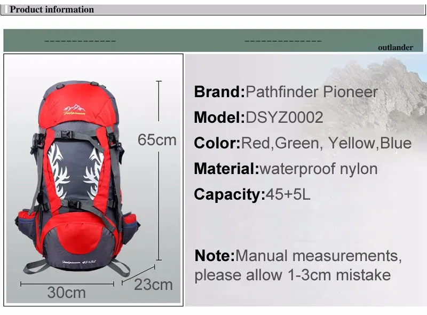Click the 30cm width label
Image resolution: width=427 pixels, height=315 pixels.
[x=66, y=293]
